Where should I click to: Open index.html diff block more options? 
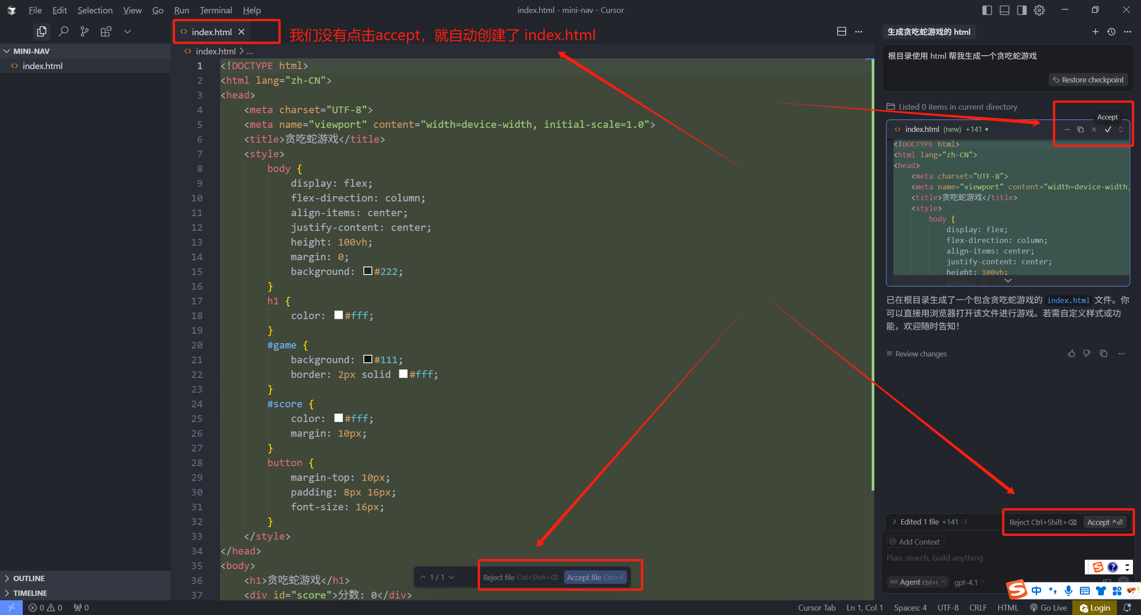(1067, 130)
